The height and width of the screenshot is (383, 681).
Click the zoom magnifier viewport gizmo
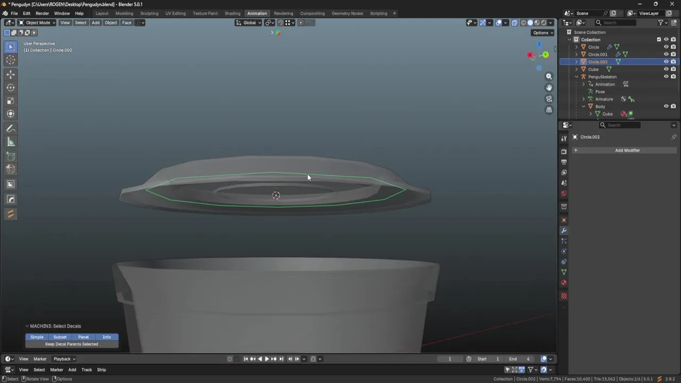tap(549, 76)
